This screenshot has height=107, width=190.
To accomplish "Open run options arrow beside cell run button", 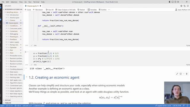I will (28, 52).
